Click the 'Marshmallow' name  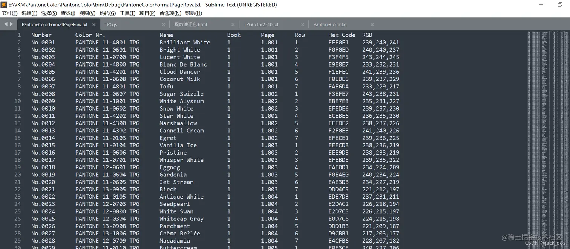(178, 123)
